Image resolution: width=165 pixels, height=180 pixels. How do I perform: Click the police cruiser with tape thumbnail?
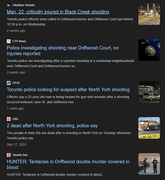(149, 92)
